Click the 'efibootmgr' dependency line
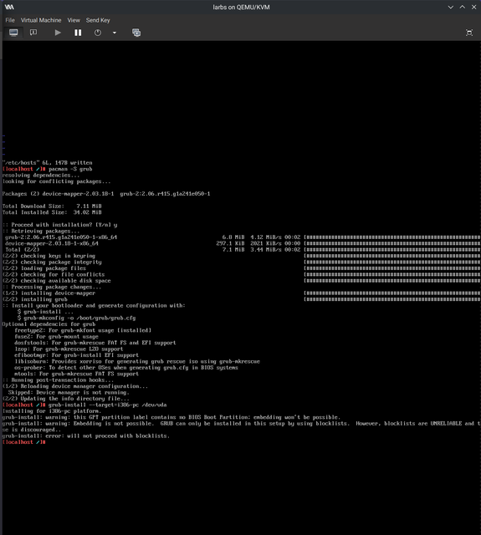The width and height of the screenshot is (481, 535). coord(76,355)
